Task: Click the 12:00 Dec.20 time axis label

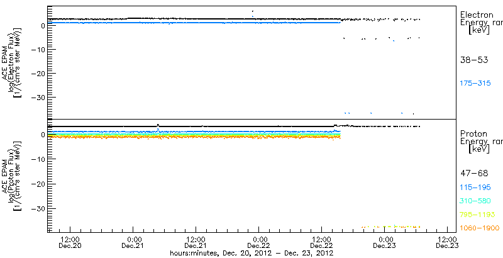Action: point(70,243)
